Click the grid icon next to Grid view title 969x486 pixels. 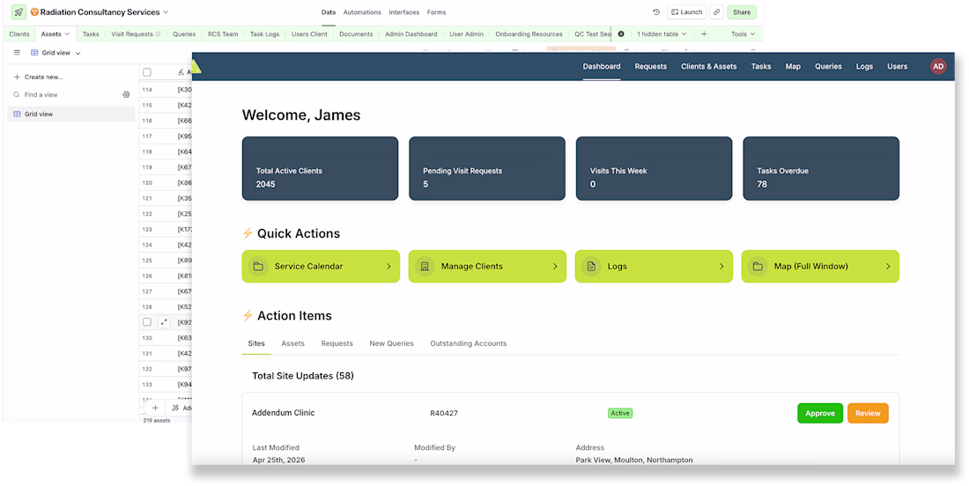click(x=34, y=53)
